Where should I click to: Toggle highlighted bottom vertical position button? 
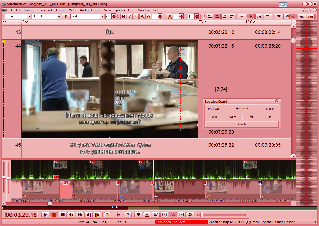coord(293,16)
